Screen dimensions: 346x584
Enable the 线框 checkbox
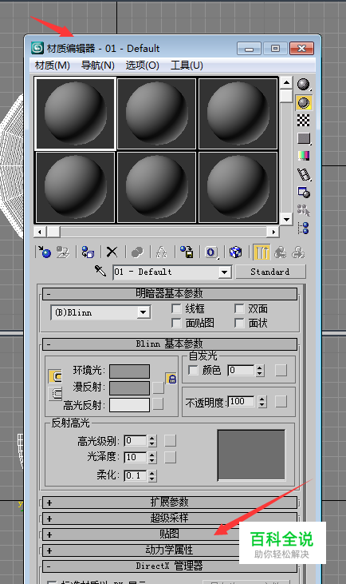[176, 308]
